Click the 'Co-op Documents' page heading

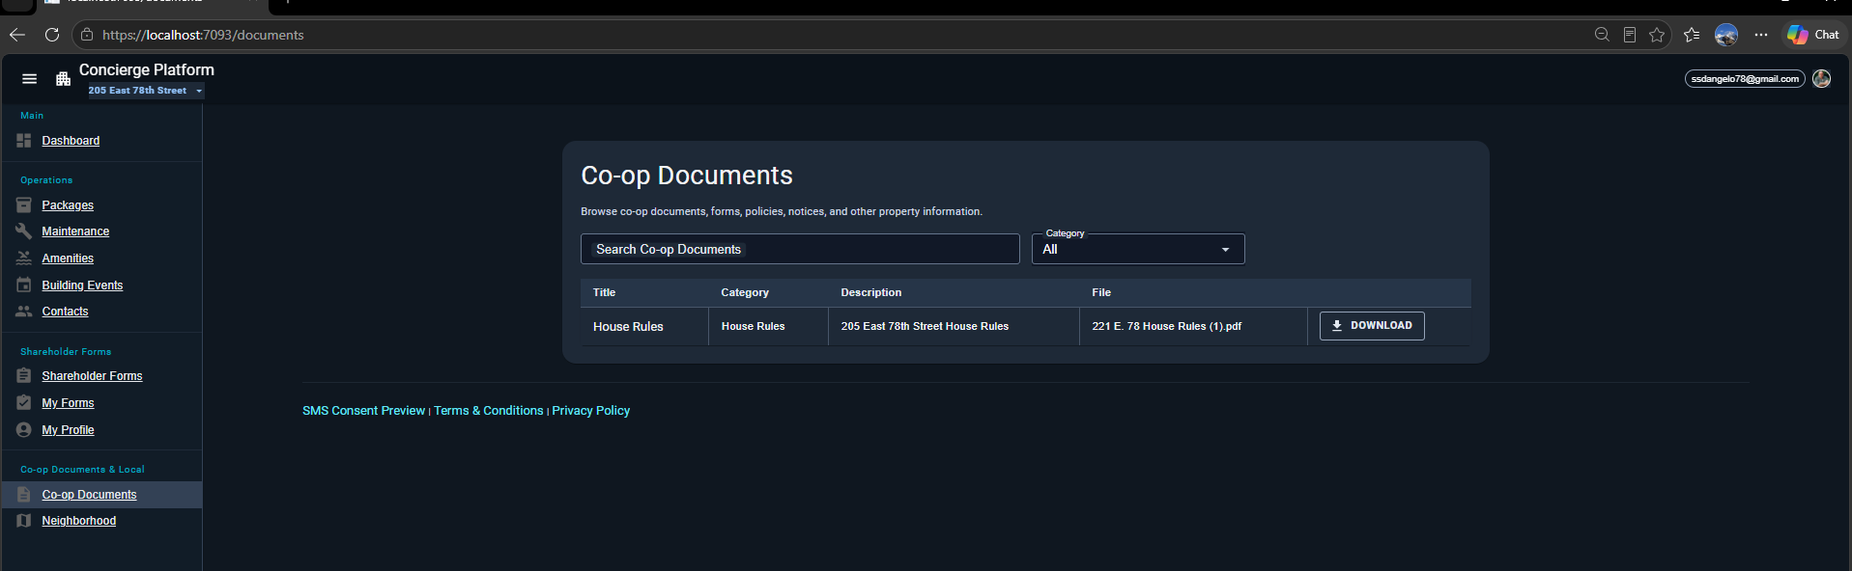click(x=687, y=176)
